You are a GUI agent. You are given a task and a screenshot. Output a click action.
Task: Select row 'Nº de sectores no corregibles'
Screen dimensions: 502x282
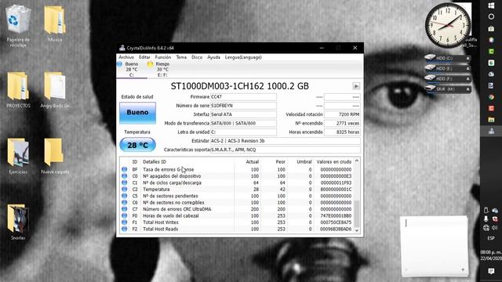click(x=237, y=203)
